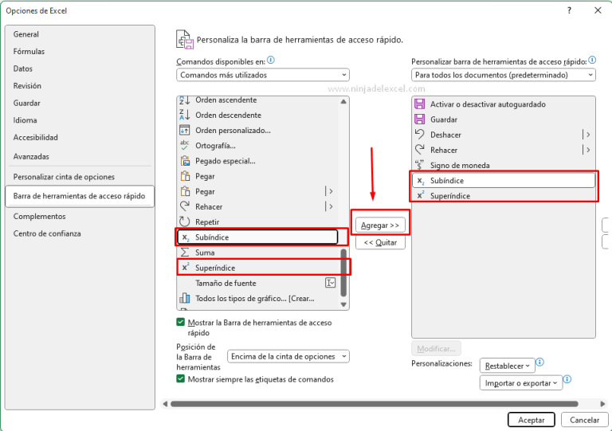This screenshot has width=612, height=431.
Task: Open the Comandos más utilizados dropdown
Action: [263, 75]
